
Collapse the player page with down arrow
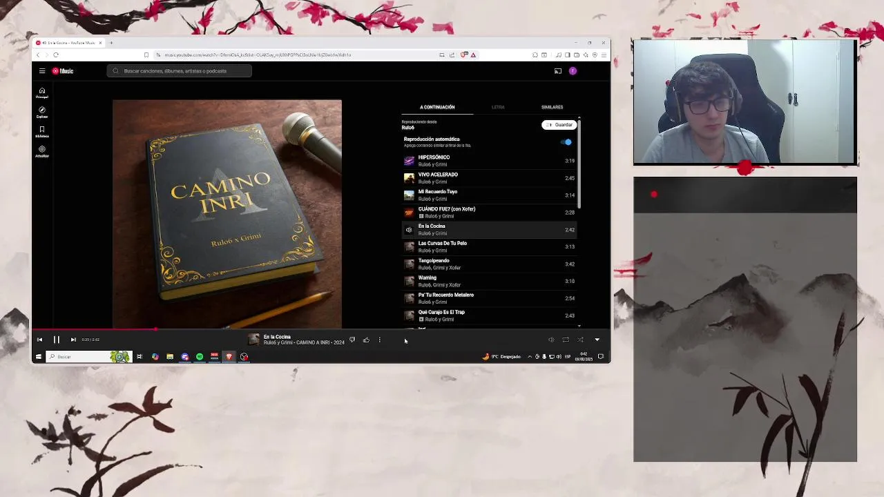(597, 340)
